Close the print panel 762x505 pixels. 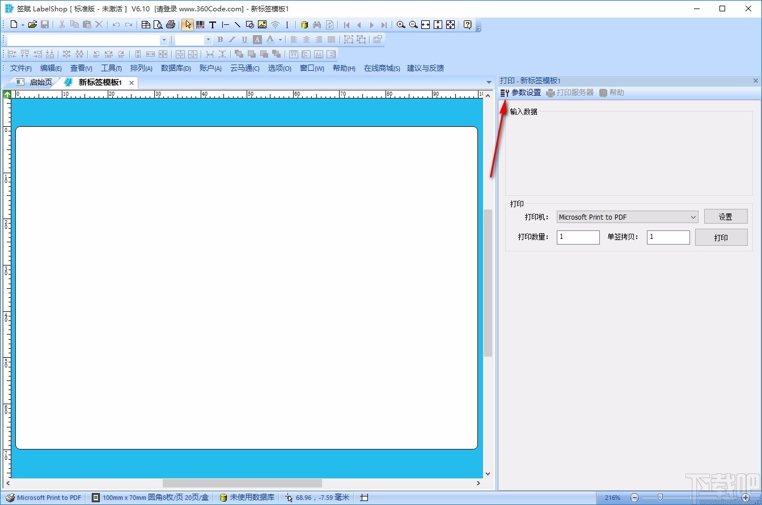pos(755,81)
